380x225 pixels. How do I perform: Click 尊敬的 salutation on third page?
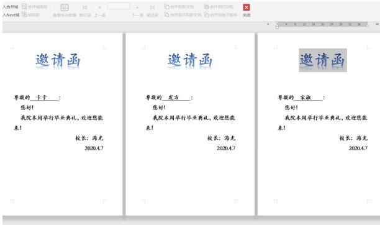coord(286,98)
